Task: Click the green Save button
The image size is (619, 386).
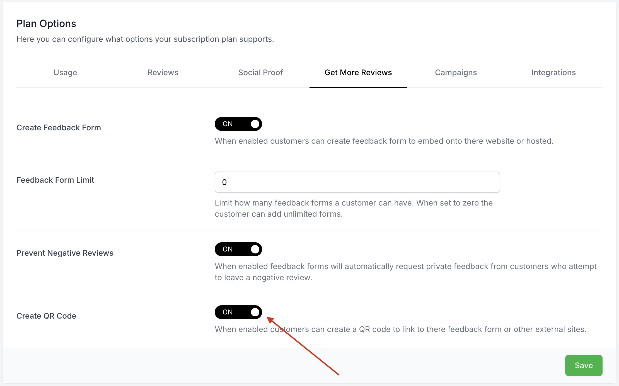Action: click(584, 365)
